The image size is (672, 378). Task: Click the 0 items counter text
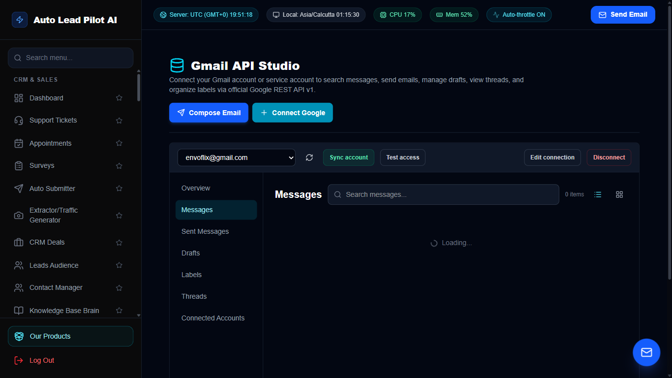[574, 194]
